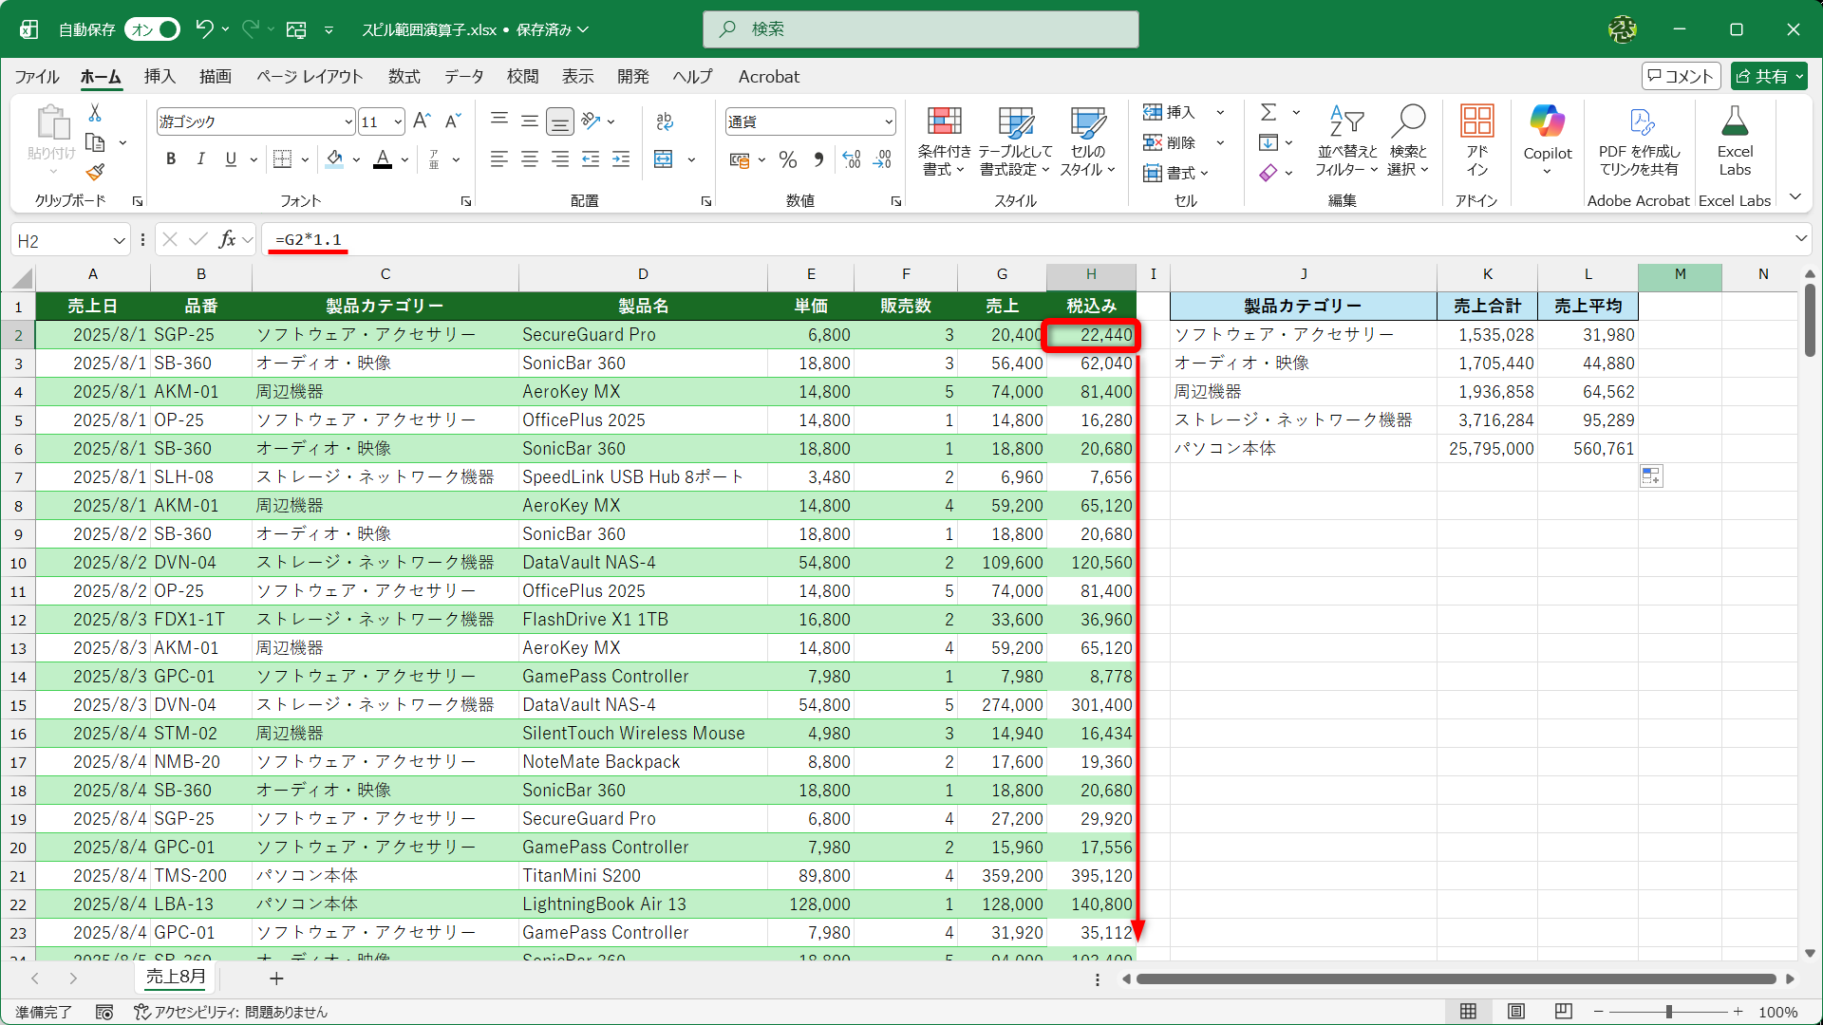The height and width of the screenshot is (1025, 1823).
Task: Toggle italic formatting
Action: (x=200, y=159)
